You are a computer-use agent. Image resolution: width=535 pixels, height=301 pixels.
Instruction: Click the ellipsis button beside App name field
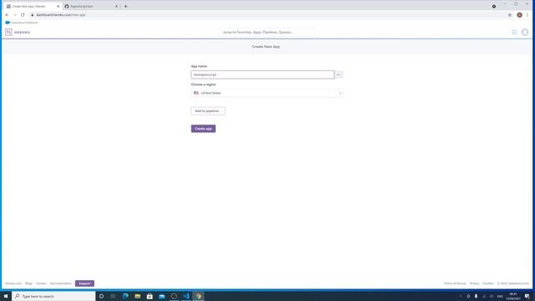tap(339, 74)
